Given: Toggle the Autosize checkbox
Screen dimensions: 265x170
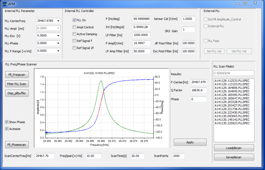Looking at the screenshot, I should click(7, 129).
